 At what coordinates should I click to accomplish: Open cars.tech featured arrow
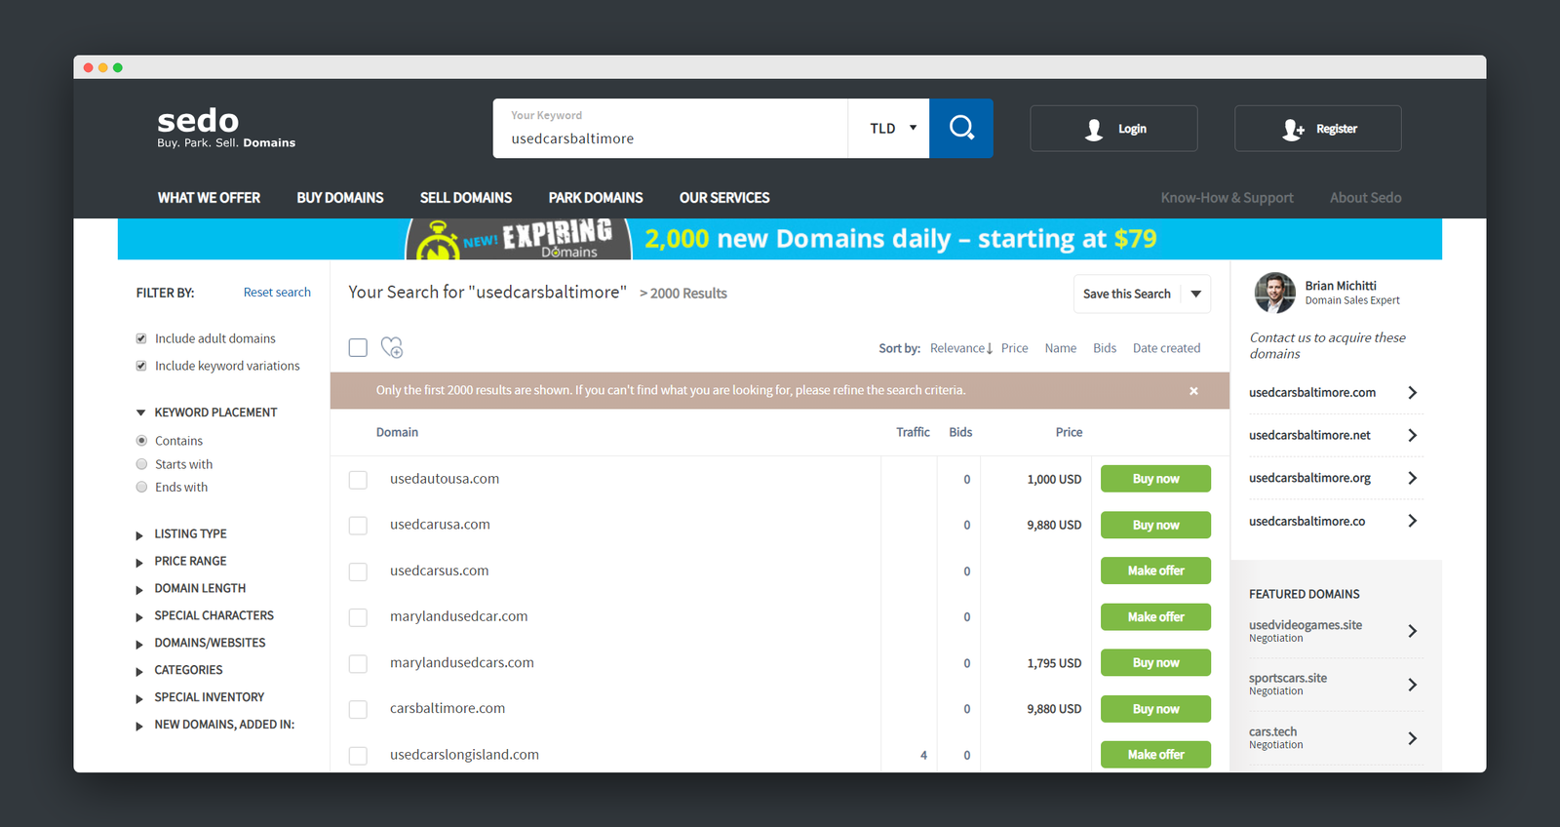1413,738
